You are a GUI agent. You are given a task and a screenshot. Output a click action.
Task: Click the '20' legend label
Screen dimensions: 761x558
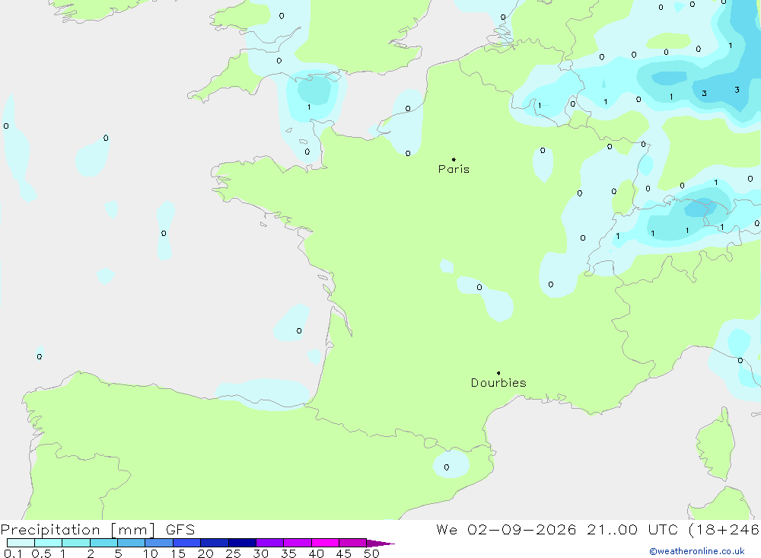tap(205, 553)
